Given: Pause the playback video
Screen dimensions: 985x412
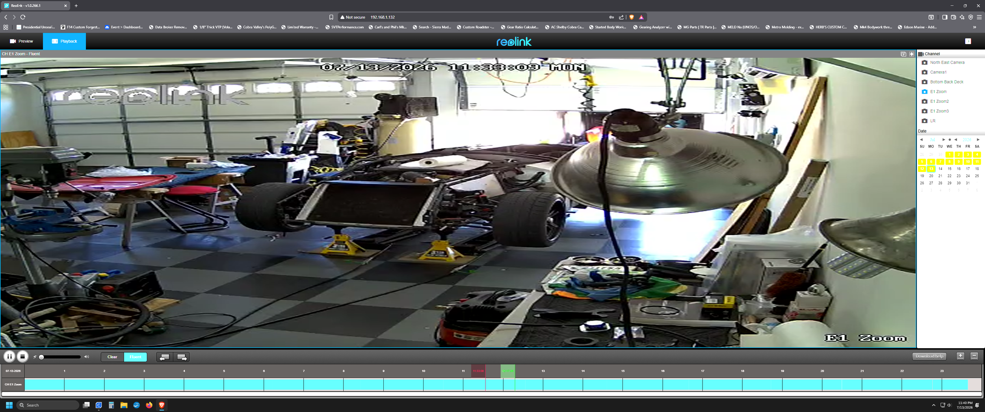Looking at the screenshot, I should pyautogui.click(x=9, y=357).
